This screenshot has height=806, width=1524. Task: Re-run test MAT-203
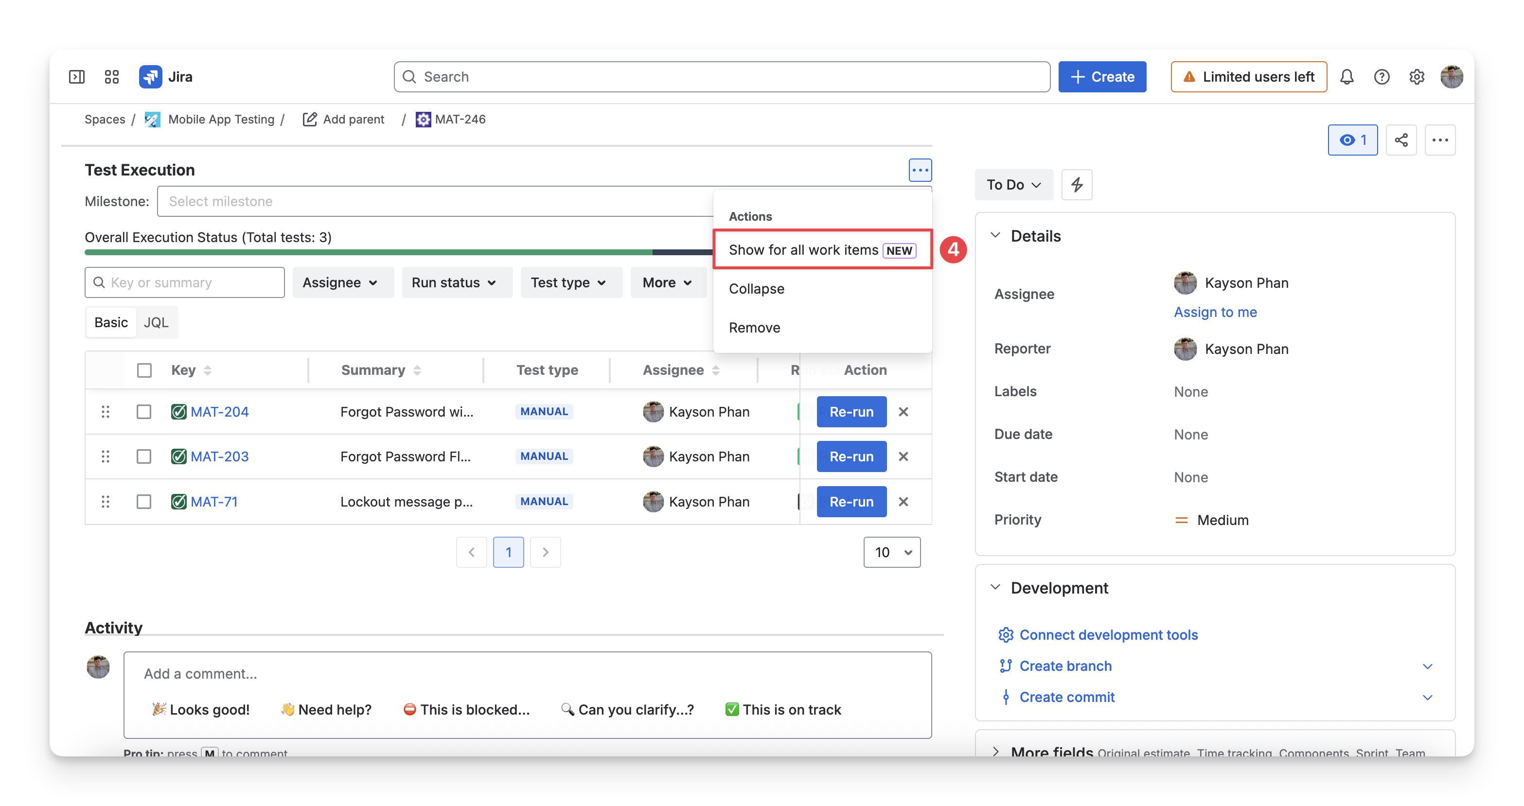[851, 456]
